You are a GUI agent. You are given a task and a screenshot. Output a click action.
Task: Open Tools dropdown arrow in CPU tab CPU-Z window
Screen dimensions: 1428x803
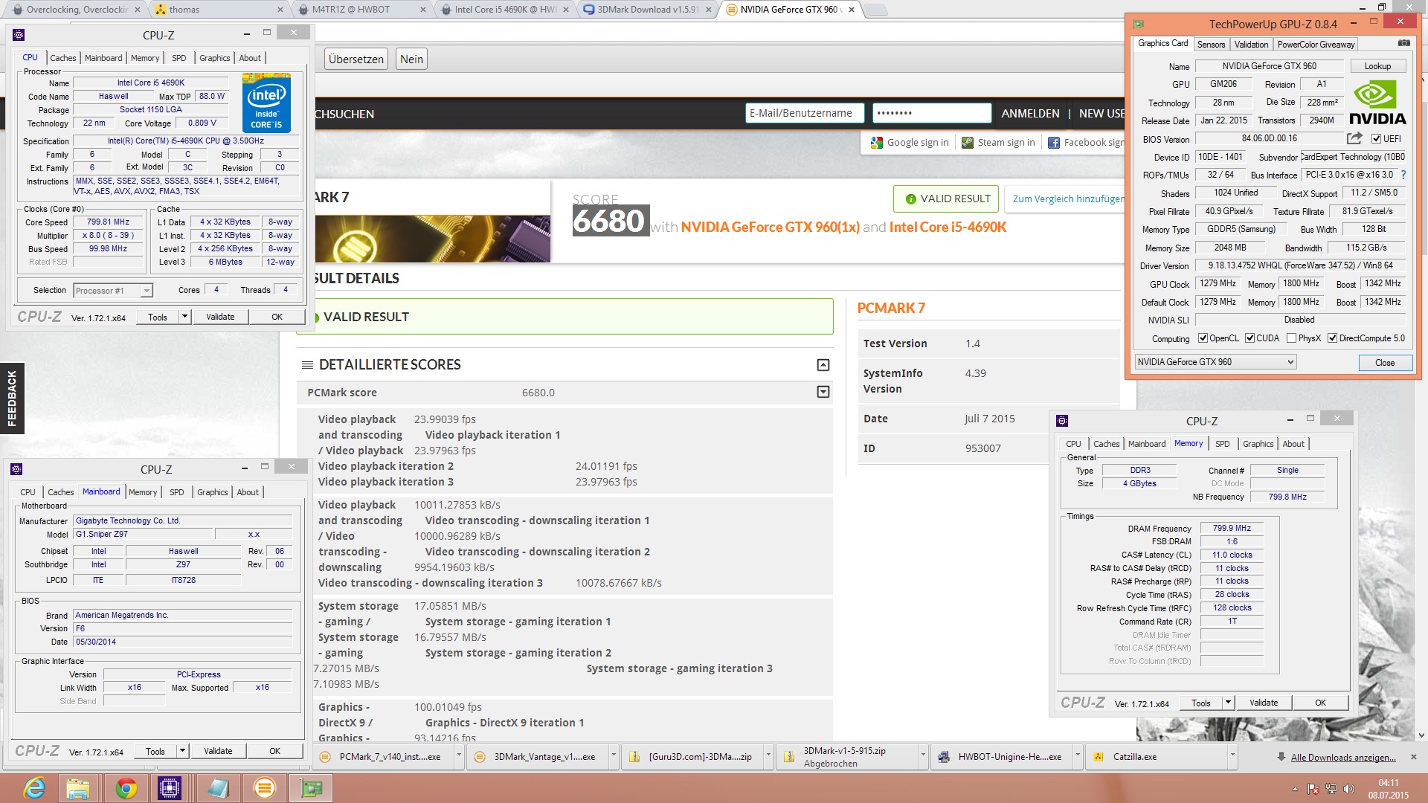pos(184,317)
